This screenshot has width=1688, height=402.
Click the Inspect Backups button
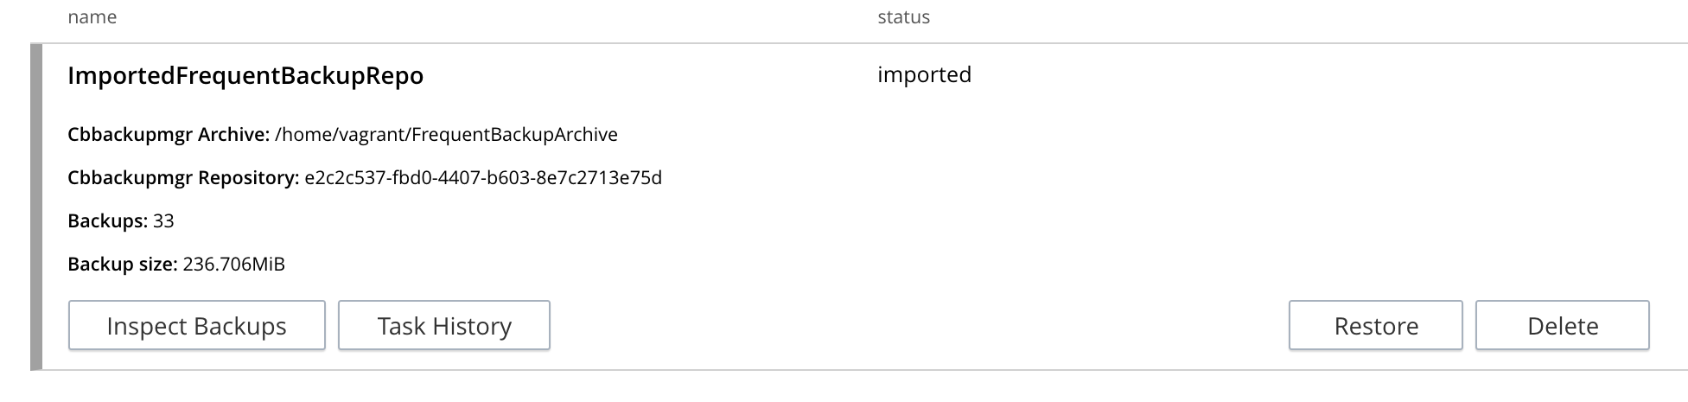coord(196,326)
